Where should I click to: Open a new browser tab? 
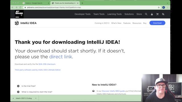coord(82,3)
